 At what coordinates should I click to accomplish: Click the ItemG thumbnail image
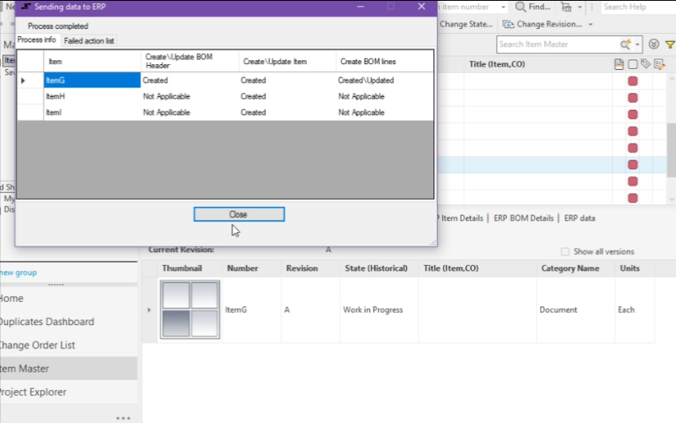[189, 309]
